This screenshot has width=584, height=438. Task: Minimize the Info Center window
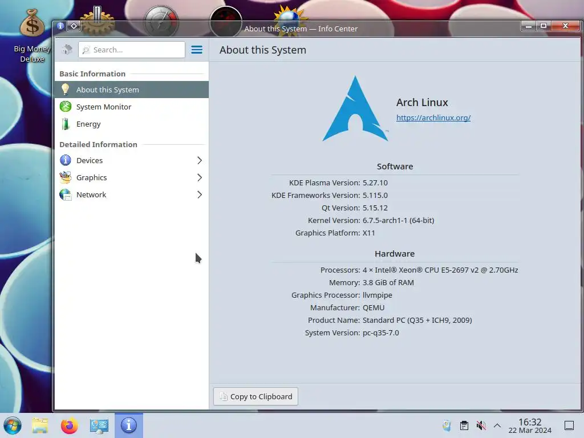pos(528,26)
